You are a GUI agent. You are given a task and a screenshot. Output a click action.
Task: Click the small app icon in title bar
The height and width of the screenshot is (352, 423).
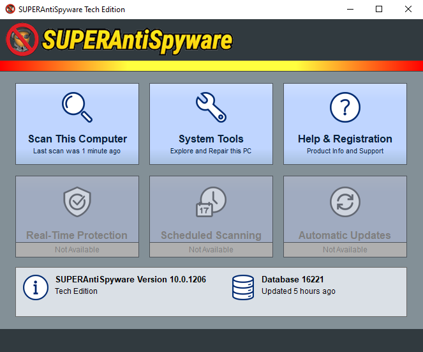(x=10, y=10)
